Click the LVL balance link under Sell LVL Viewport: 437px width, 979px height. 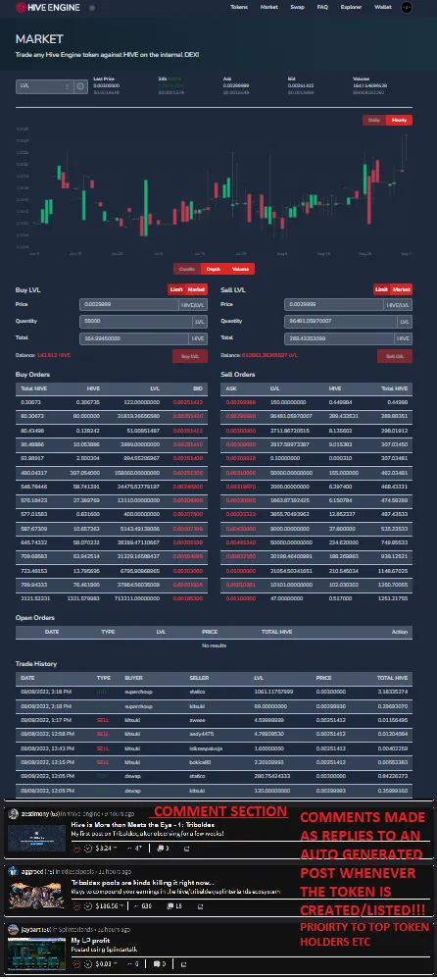click(x=269, y=355)
